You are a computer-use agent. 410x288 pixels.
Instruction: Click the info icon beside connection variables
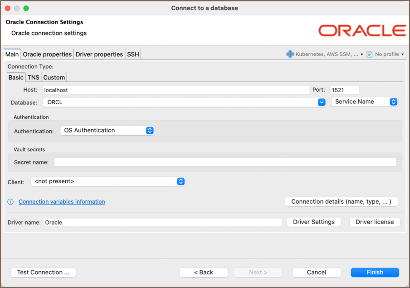pos(10,201)
